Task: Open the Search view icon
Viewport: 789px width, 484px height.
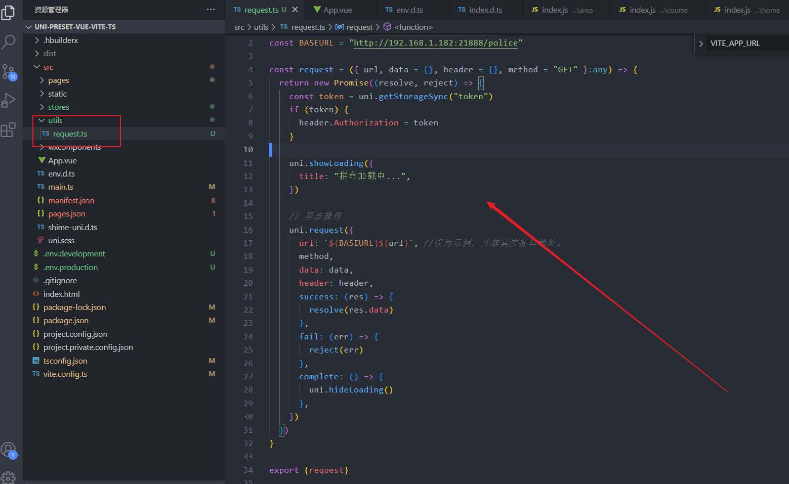Action: 8,42
